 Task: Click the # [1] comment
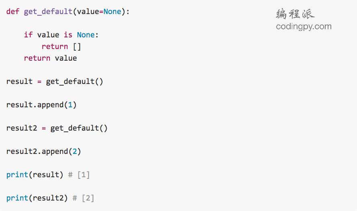[79, 175]
